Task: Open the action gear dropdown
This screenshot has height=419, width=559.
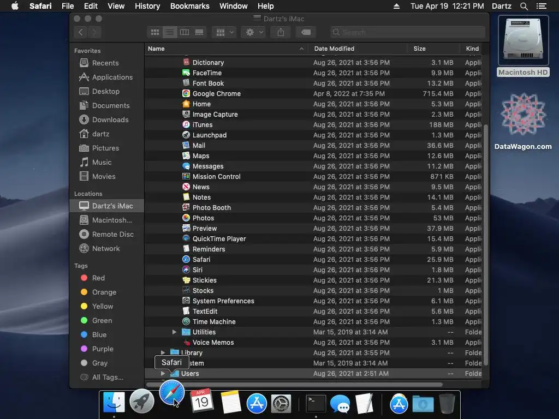Action: [x=253, y=32]
